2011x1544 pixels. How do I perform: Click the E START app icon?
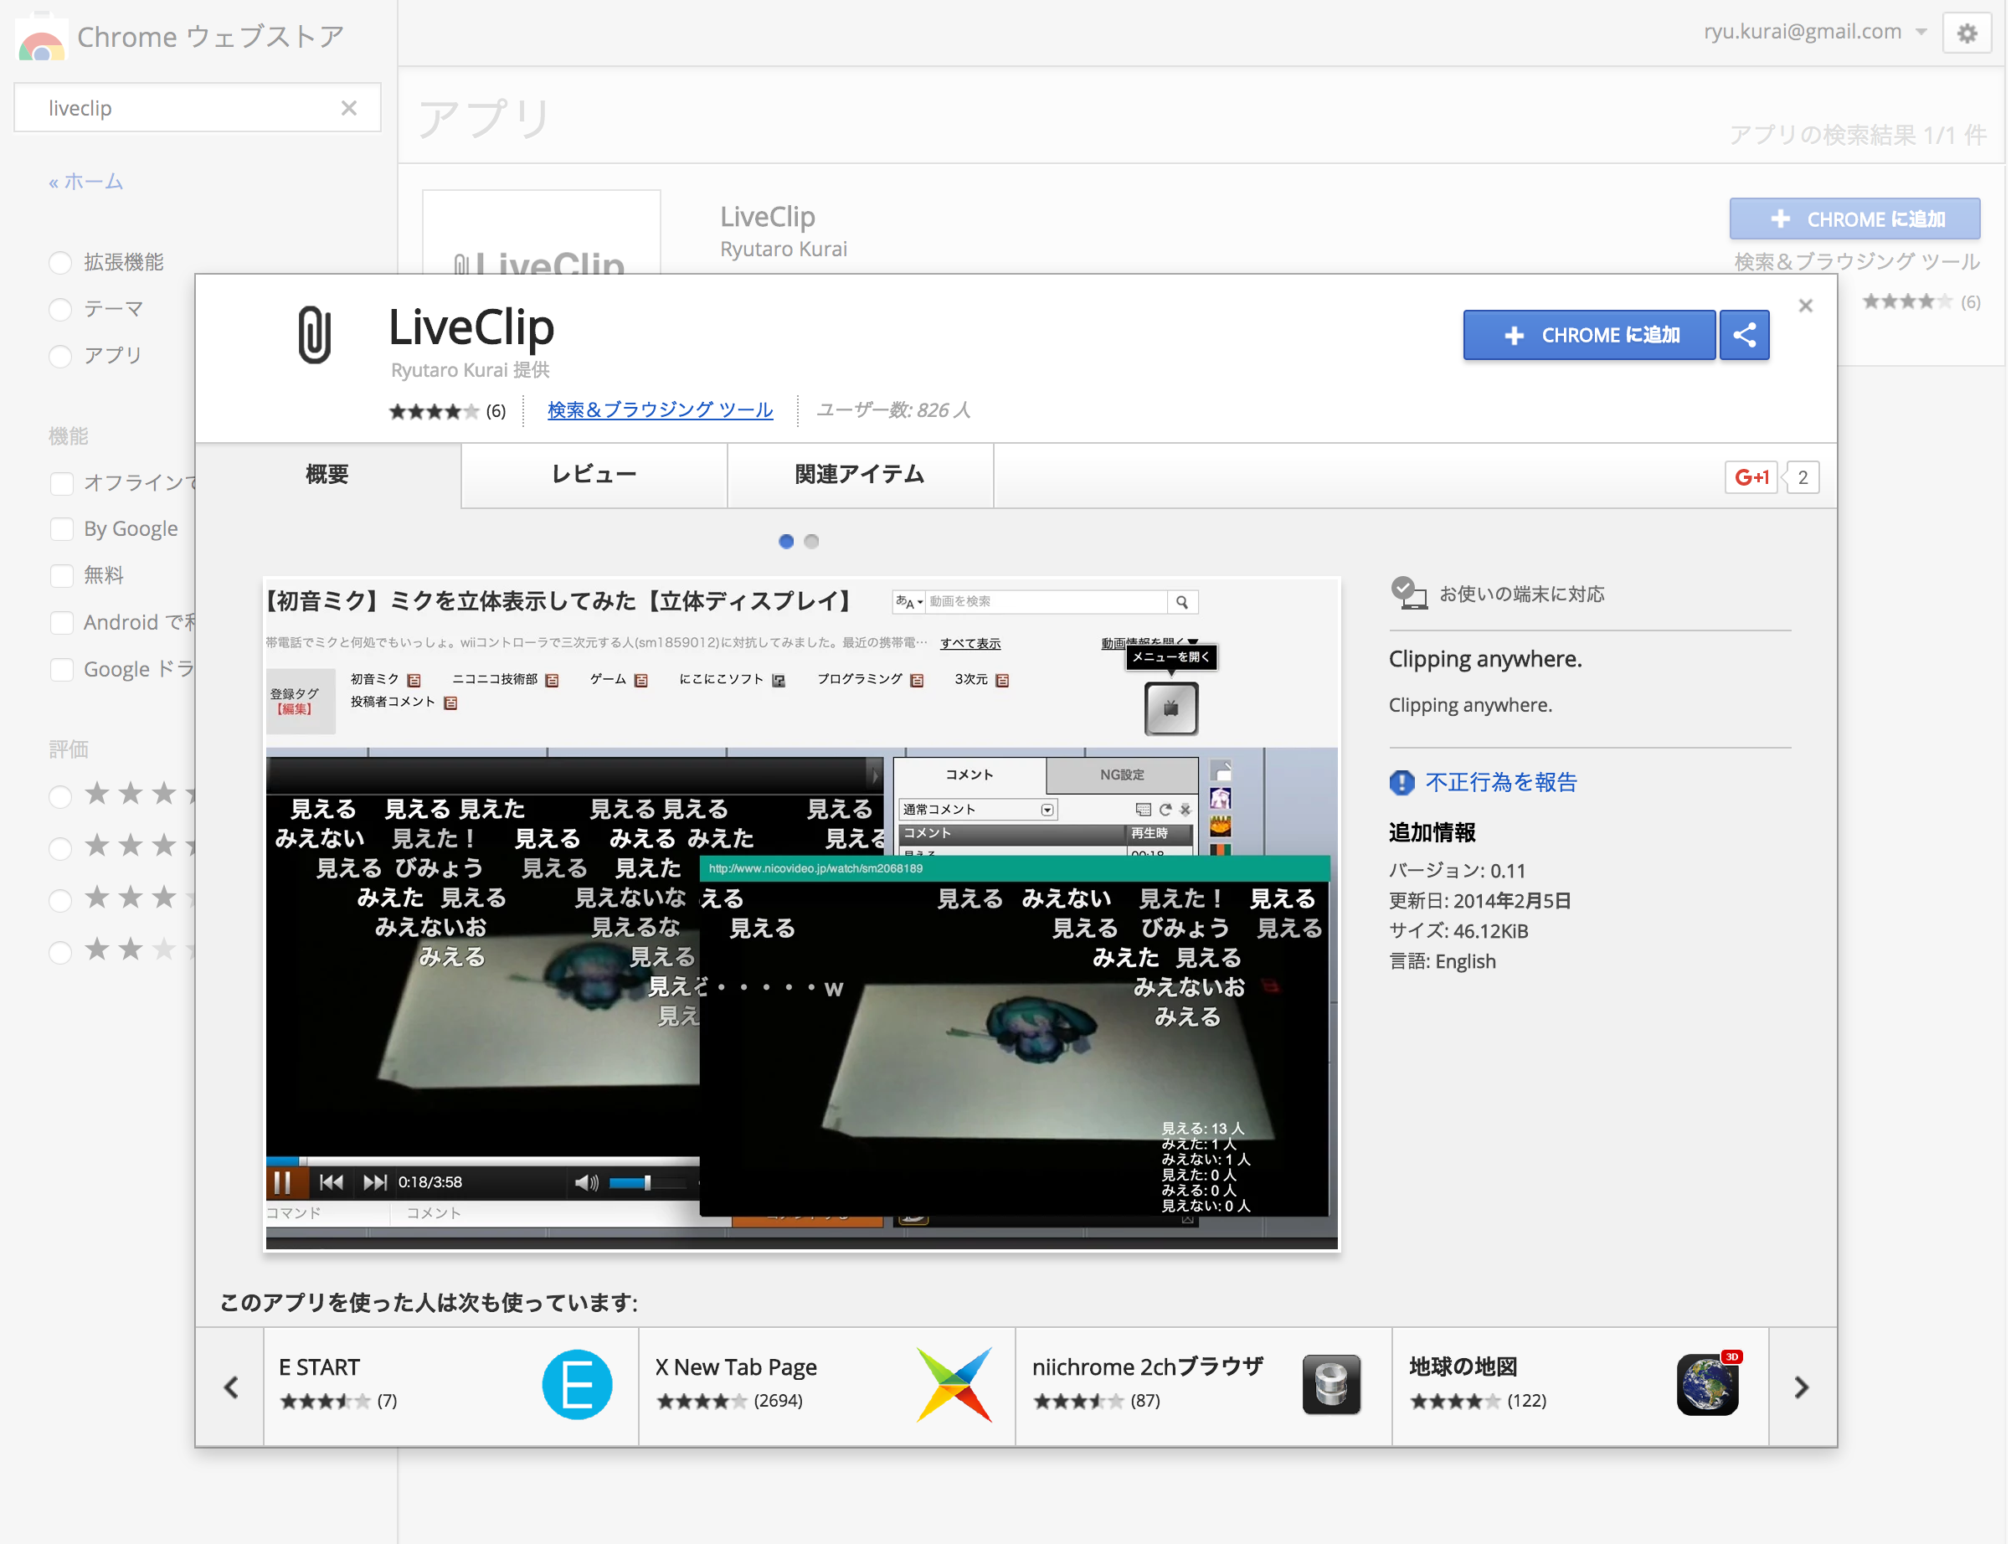(578, 1386)
